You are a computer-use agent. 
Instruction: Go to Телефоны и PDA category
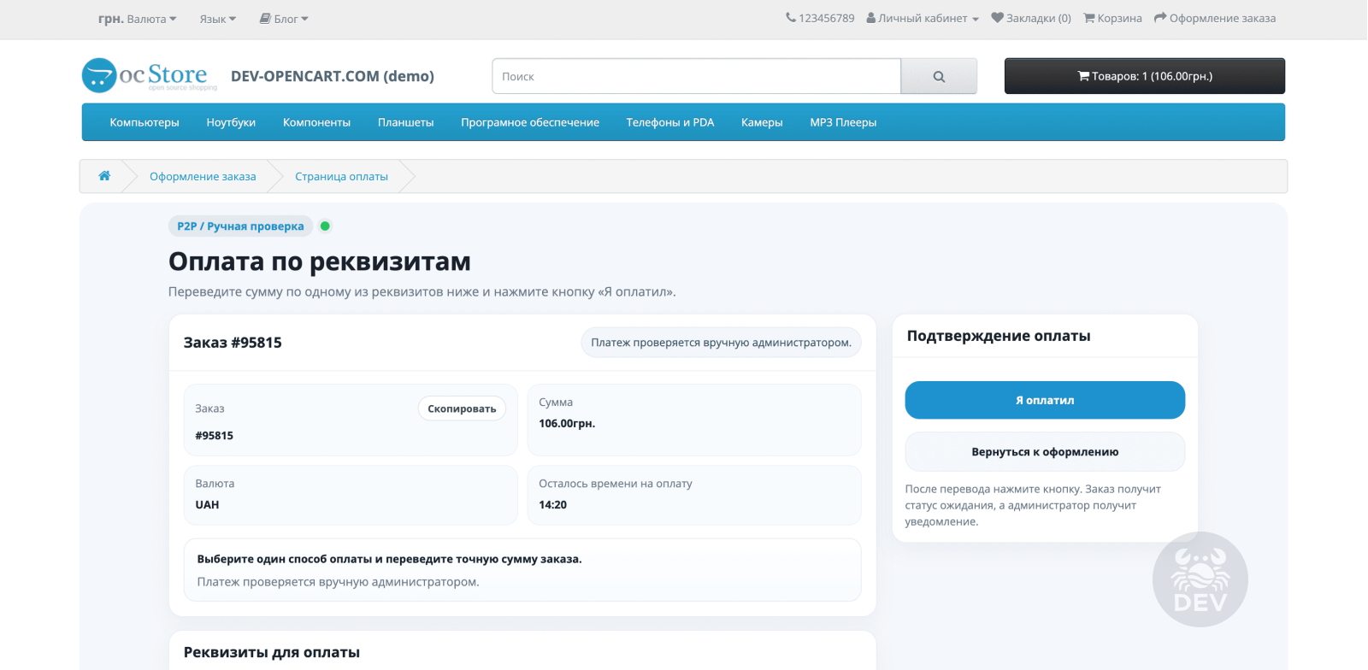[x=670, y=122]
